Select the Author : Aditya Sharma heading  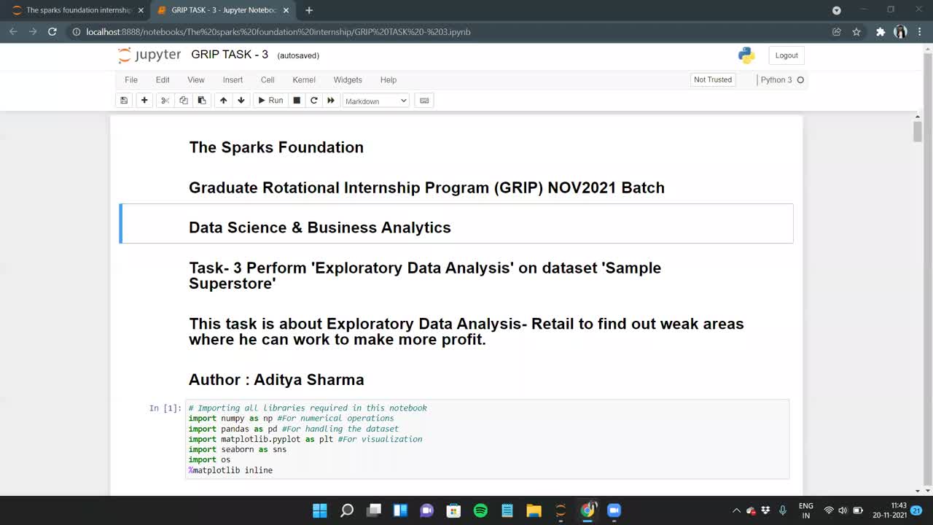point(276,380)
